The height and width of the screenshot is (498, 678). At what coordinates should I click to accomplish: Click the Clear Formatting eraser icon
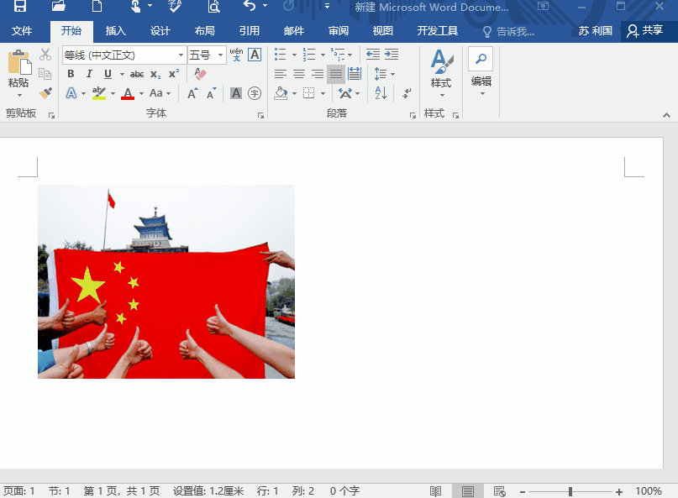[200, 74]
